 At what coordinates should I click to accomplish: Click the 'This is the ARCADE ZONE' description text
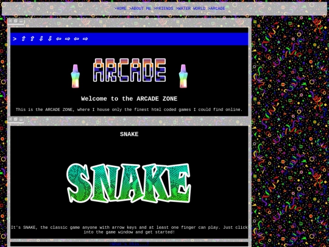click(129, 110)
